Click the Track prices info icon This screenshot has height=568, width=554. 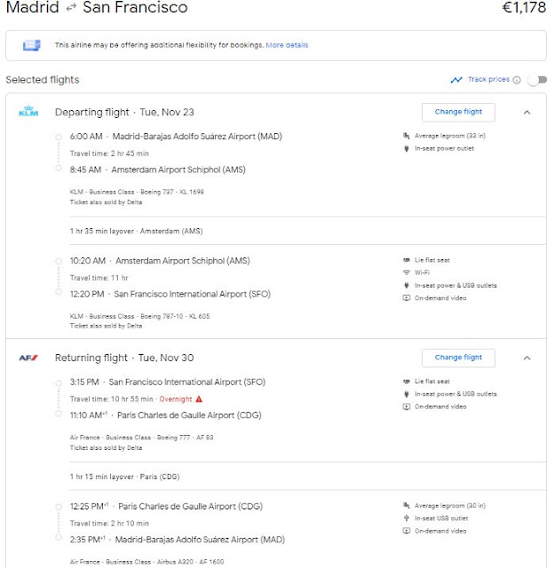point(517,80)
